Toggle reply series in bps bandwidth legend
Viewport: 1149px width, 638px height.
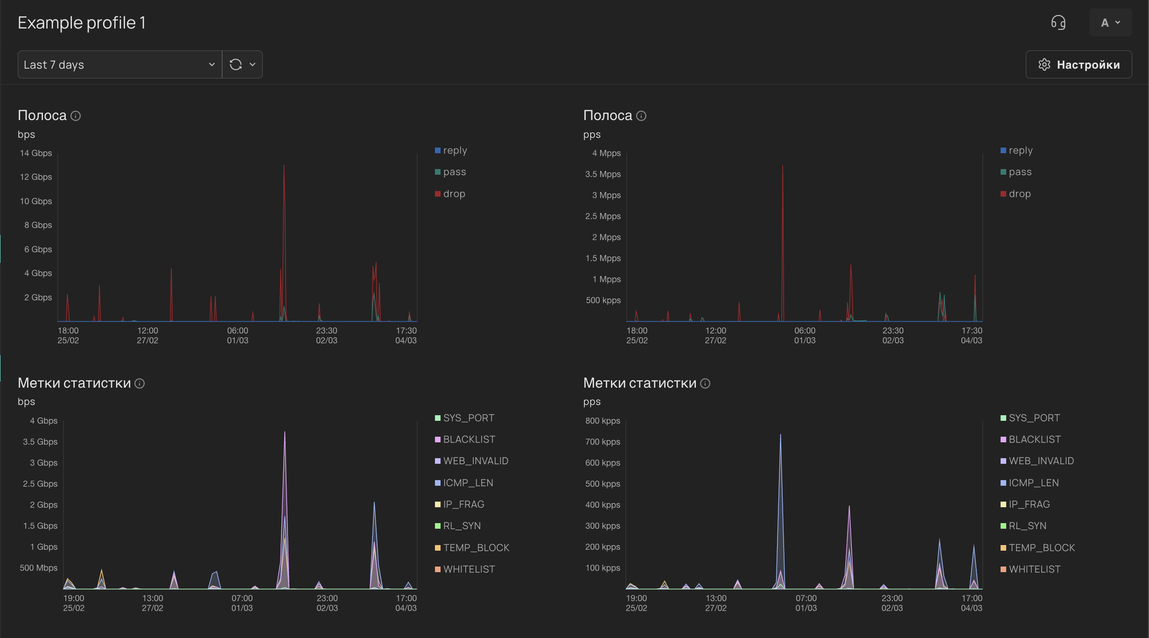455,150
